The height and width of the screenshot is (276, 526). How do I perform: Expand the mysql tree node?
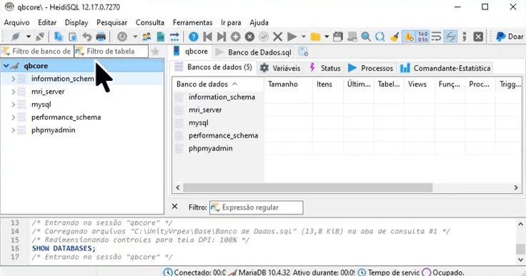coord(14,104)
